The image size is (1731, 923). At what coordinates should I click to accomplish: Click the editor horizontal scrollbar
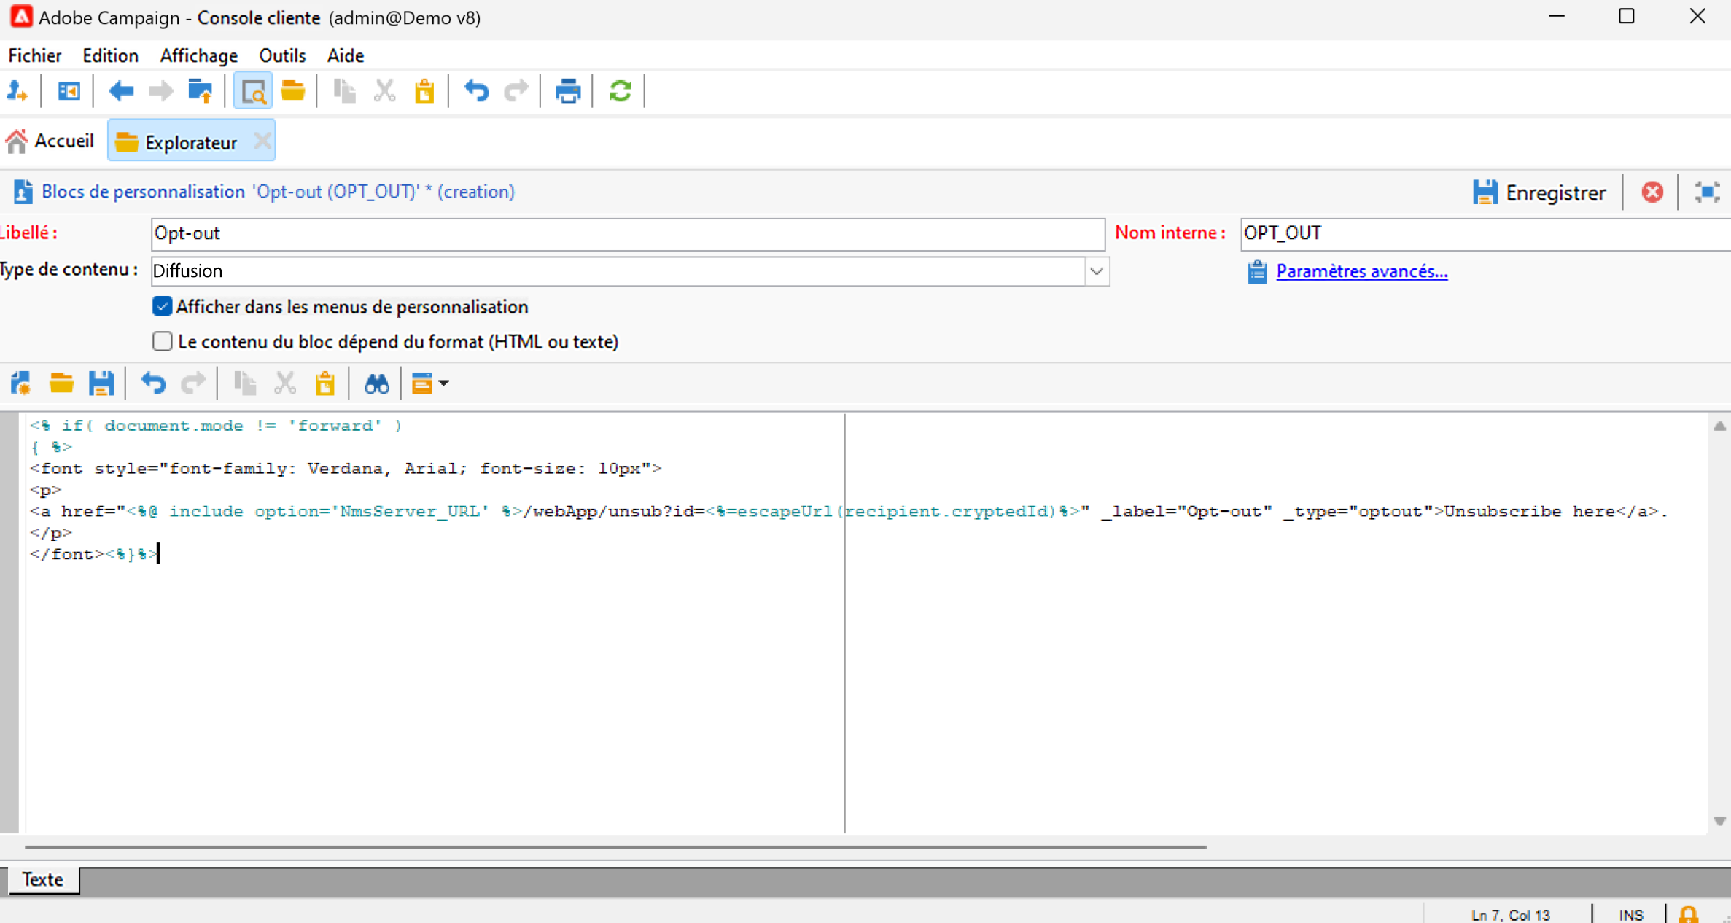coord(615,846)
